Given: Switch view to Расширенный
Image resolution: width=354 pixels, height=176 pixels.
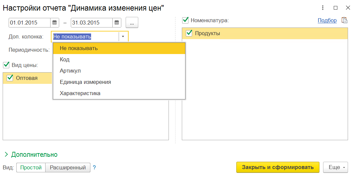Looking at the screenshot, I should (68, 167).
